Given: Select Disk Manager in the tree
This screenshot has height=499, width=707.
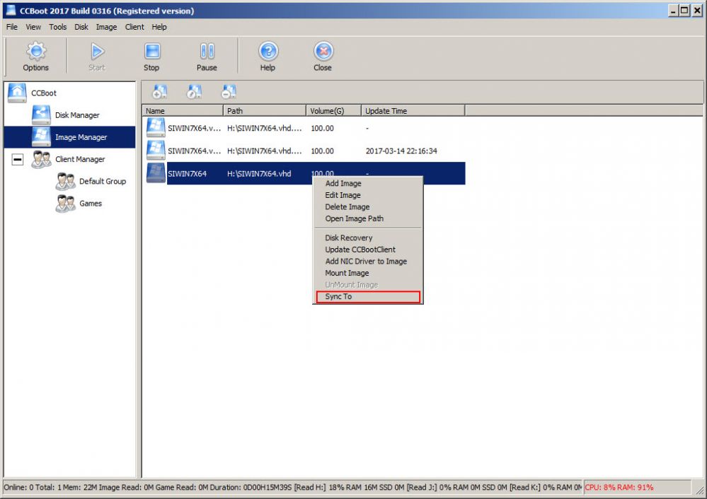Looking at the screenshot, I should pos(77,115).
